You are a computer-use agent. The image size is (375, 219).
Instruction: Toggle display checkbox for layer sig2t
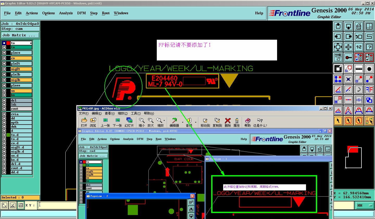click(4, 69)
